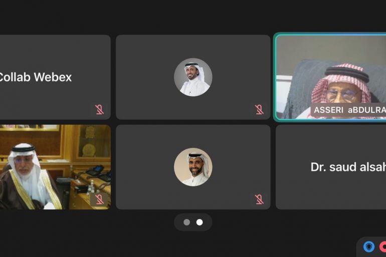Open the blue shield security icon

(x=369, y=246)
